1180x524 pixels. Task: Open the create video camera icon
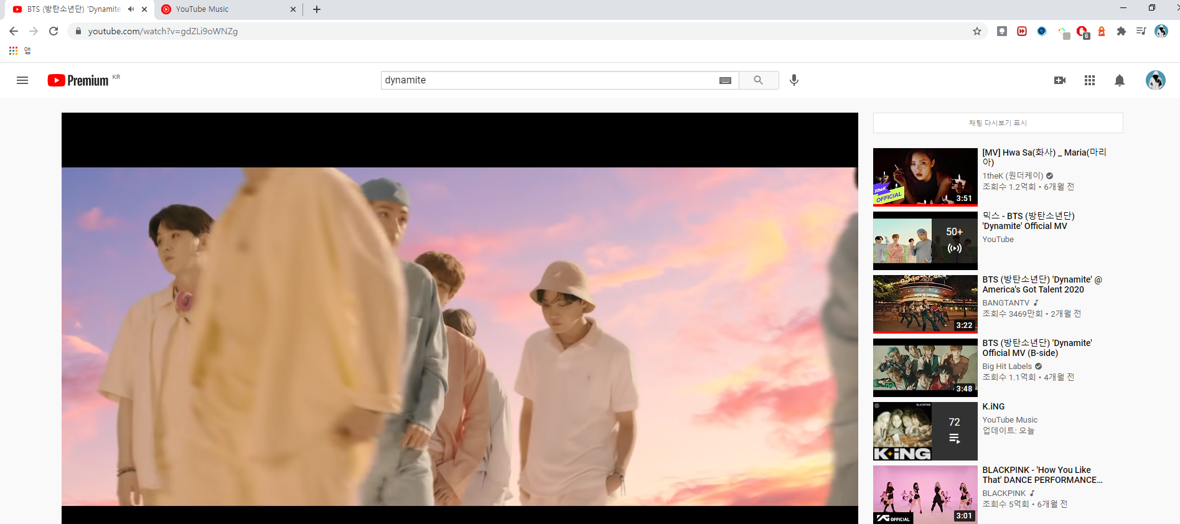(1060, 80)
